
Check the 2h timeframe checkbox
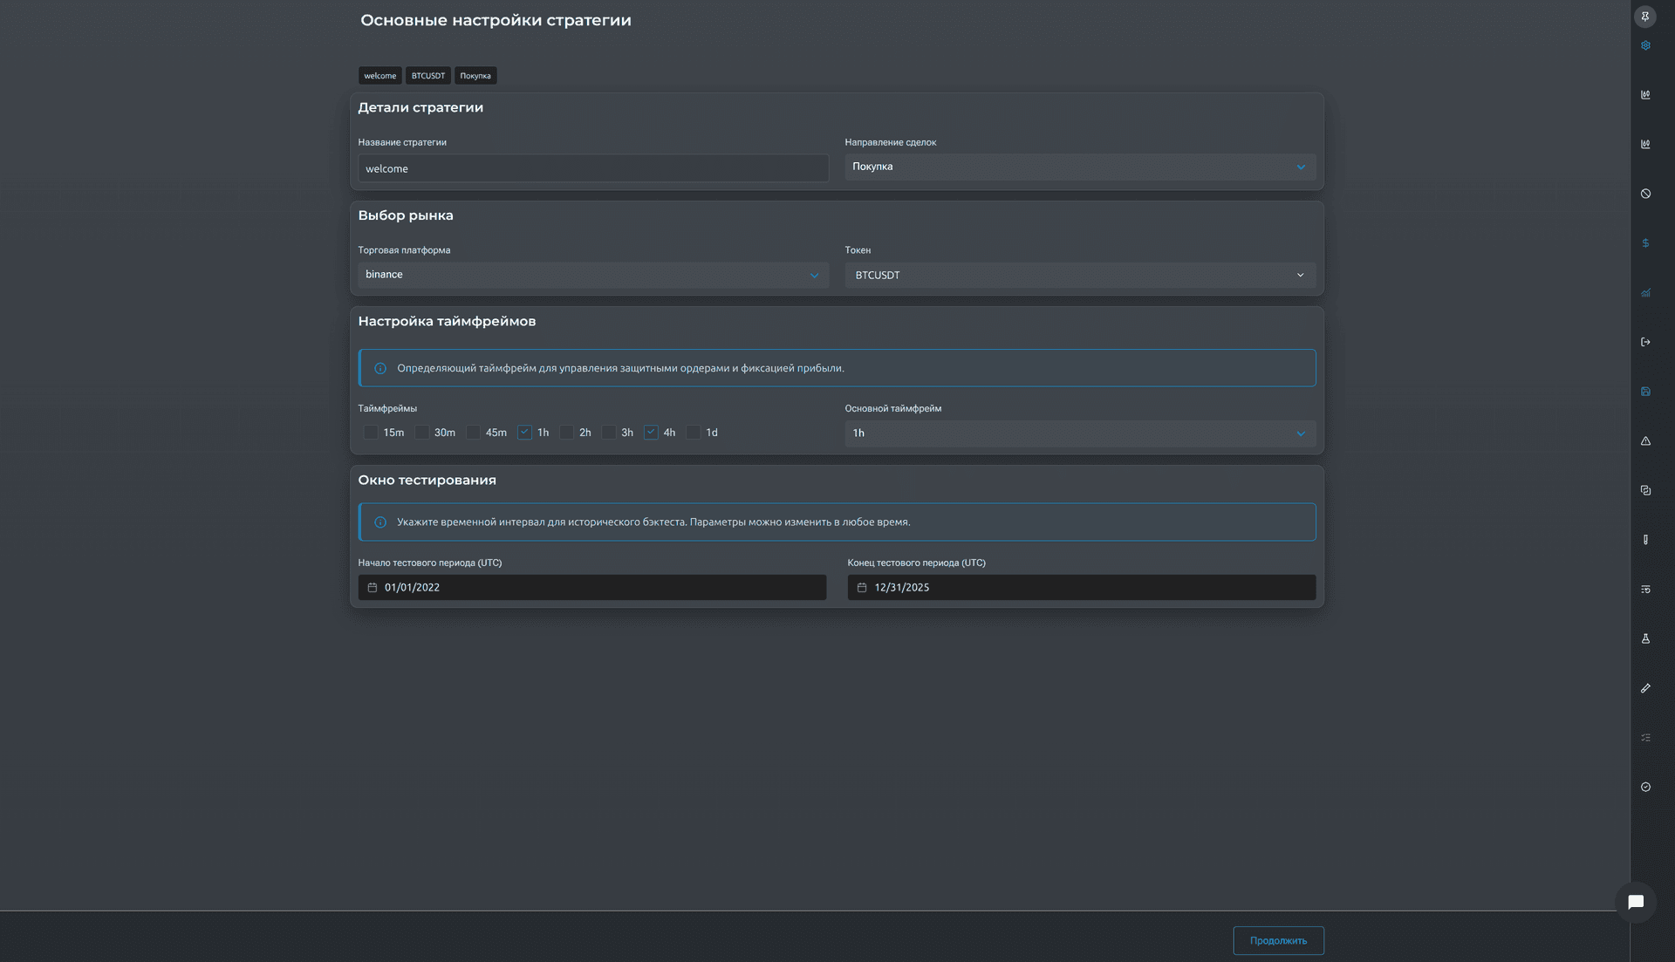click(x=567, y=433)
